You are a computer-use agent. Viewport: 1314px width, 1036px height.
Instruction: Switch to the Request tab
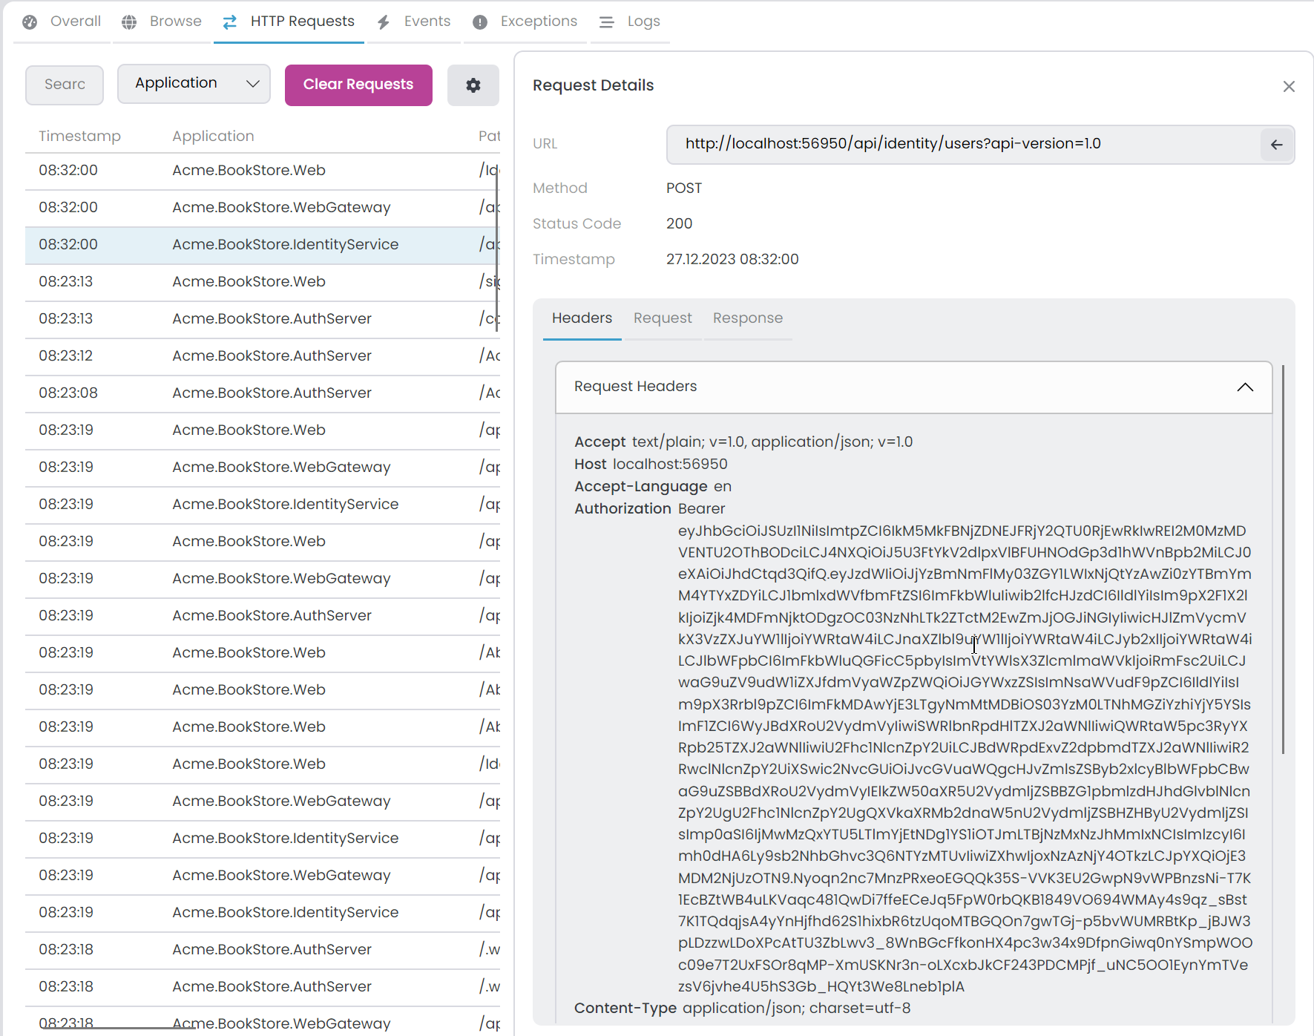coord(663,318)
